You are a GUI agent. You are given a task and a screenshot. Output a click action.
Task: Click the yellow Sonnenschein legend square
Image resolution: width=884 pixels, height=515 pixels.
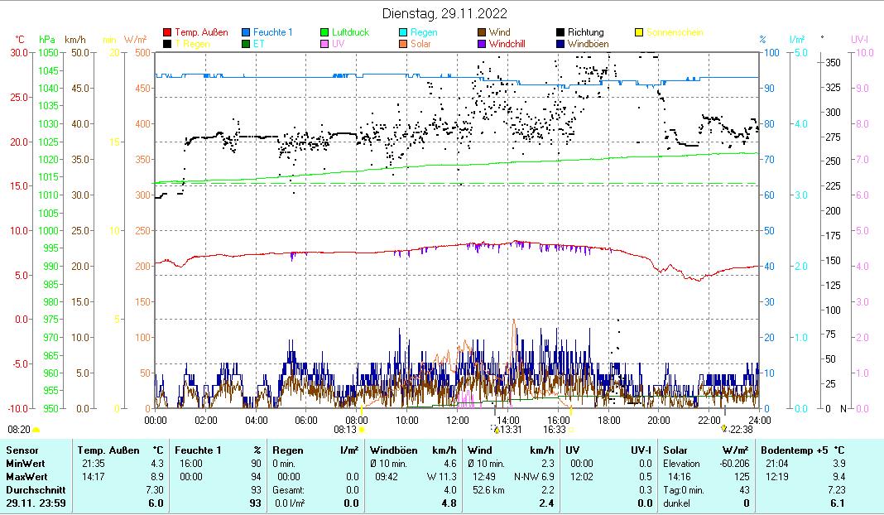[x=639, y=33]
